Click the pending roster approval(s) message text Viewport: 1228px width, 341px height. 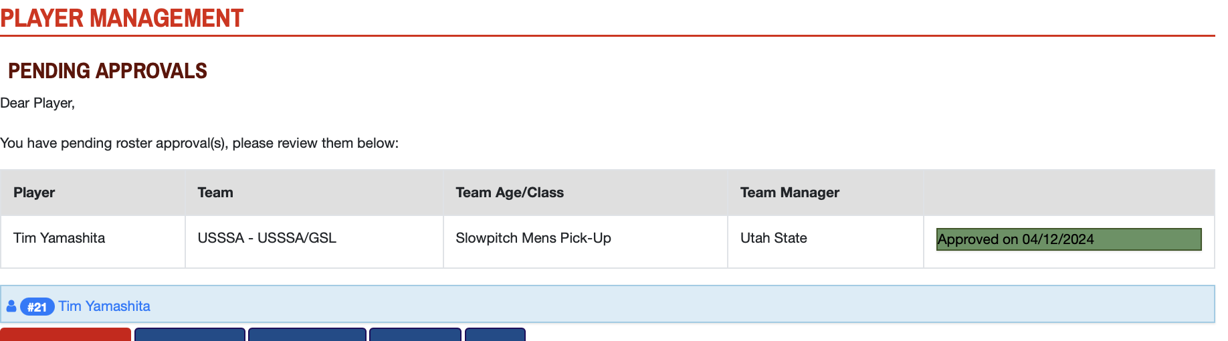coord(199,143)
